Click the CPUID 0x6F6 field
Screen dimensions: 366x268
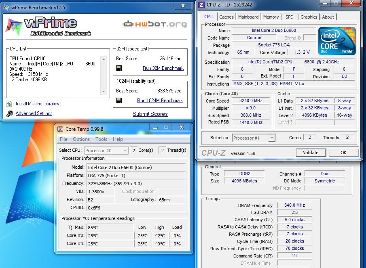pyautogui.click(x=136, y=207)
